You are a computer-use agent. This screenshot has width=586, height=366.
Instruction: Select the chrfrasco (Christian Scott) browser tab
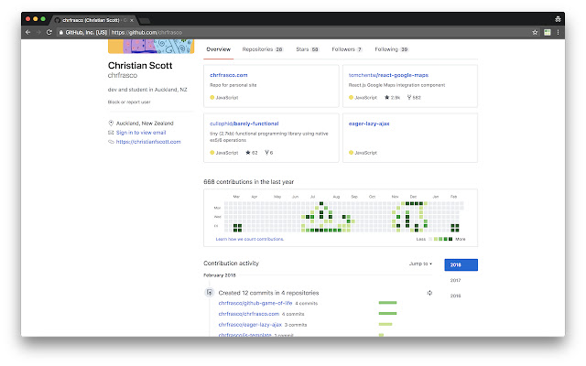[93, 20]
